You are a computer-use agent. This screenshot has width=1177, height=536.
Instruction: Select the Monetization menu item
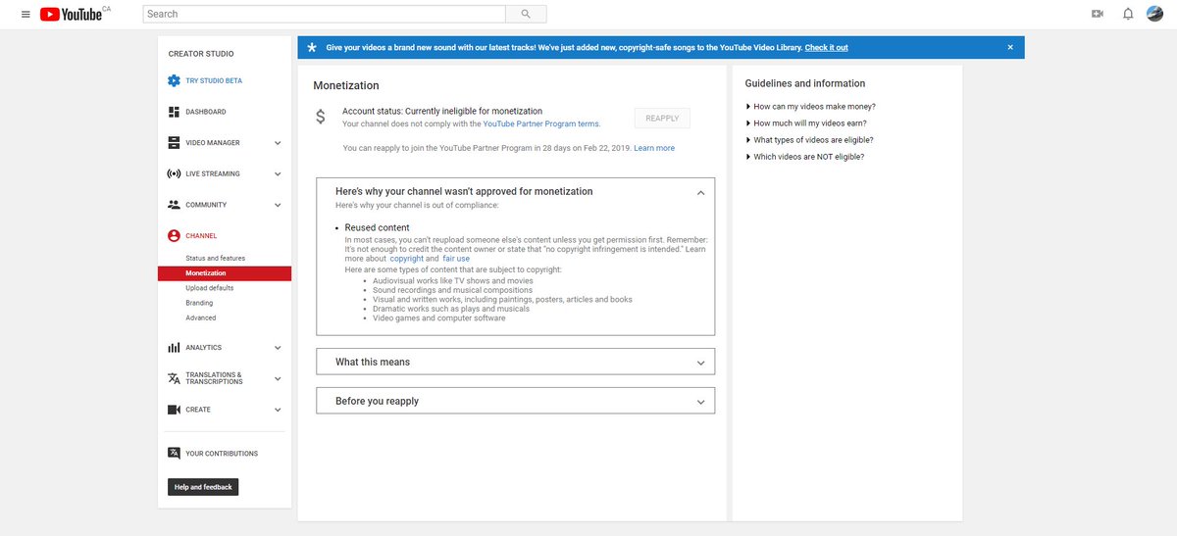coord(225,273)
